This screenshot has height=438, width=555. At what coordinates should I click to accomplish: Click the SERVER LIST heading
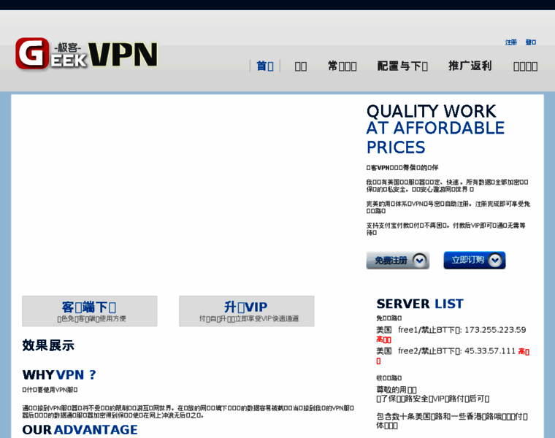pos(420,304)
